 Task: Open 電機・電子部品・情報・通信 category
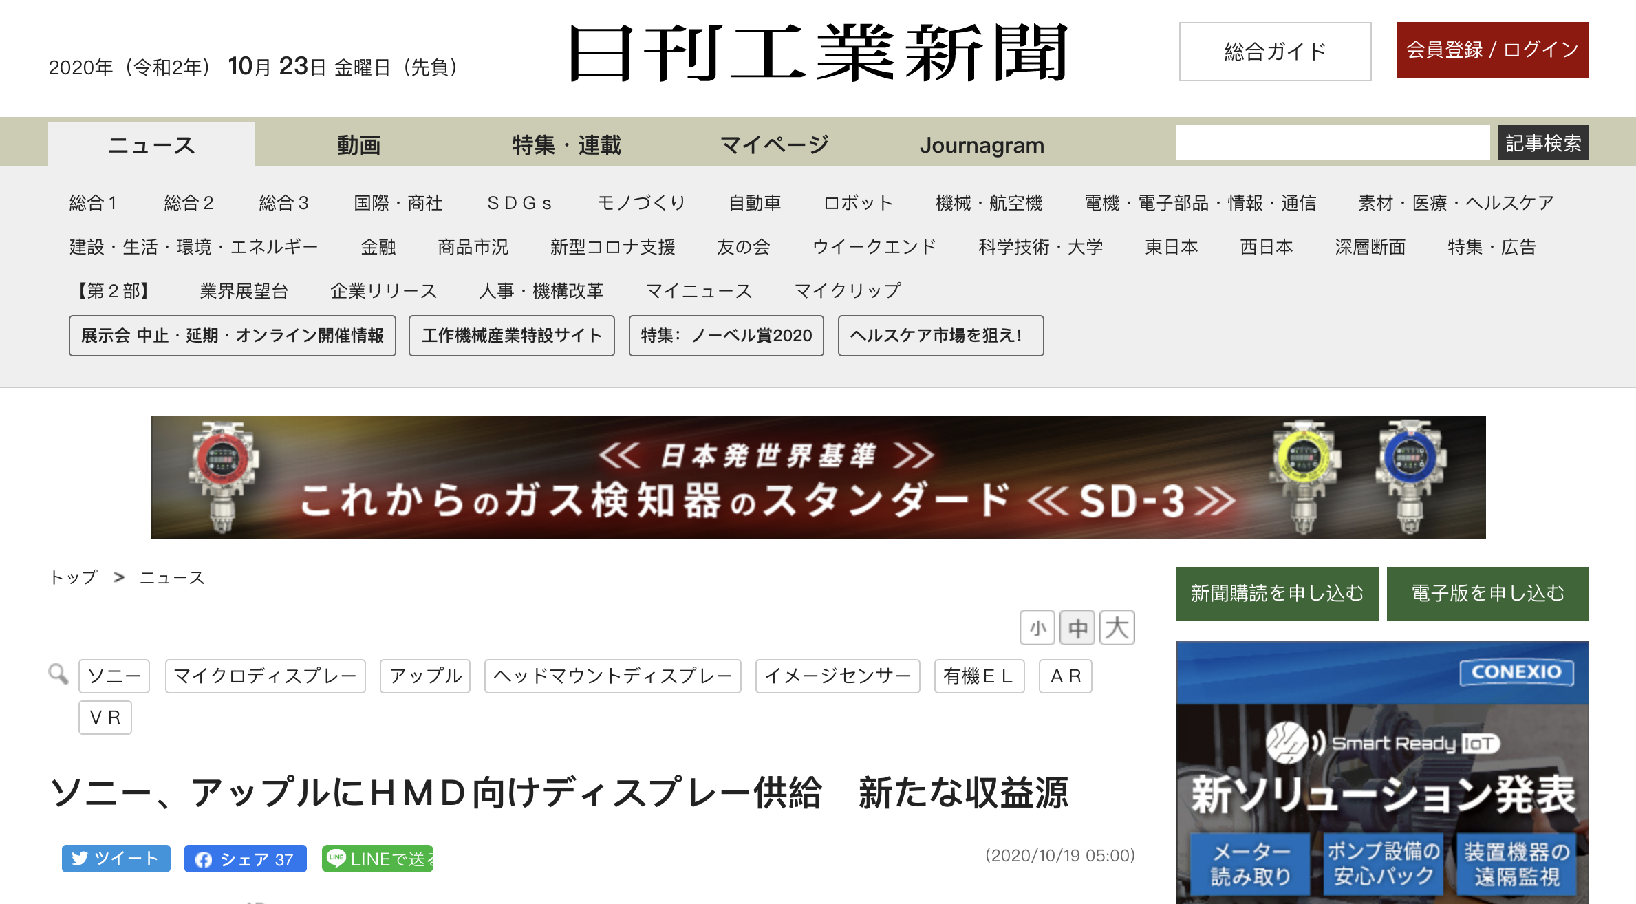click(x=1200, y=203)
